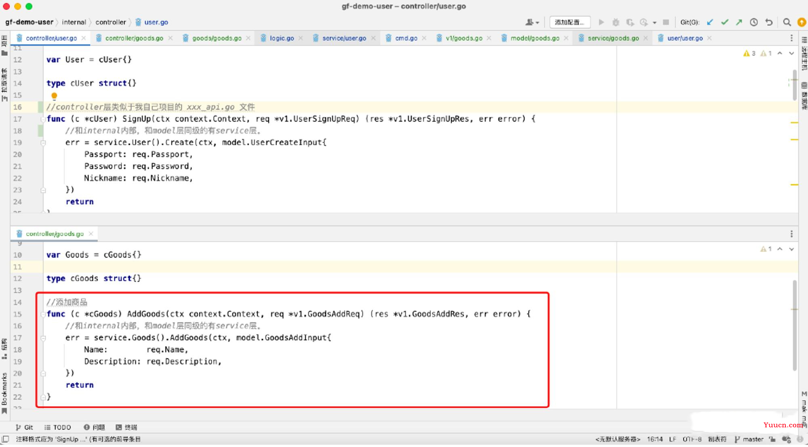Open Search Everywhere magnifier
Screen dimensions: 808x447
click(787, 22)
